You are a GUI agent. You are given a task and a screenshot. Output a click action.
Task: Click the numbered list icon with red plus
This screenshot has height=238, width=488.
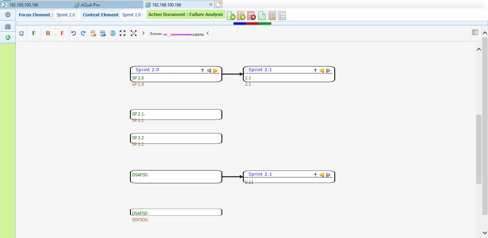coord(252,16)
